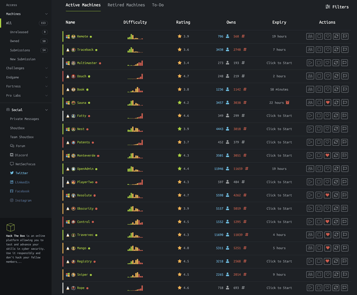Click the users icon in Book row

click(310, 89)
